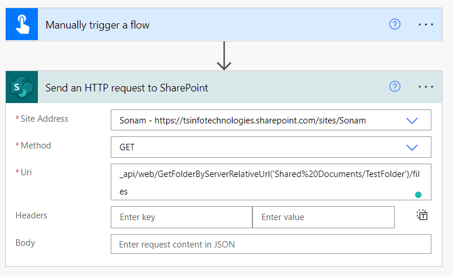Open help for Send an HTTP request to SharePoint

pyautogui.click(x=395, y=87)
